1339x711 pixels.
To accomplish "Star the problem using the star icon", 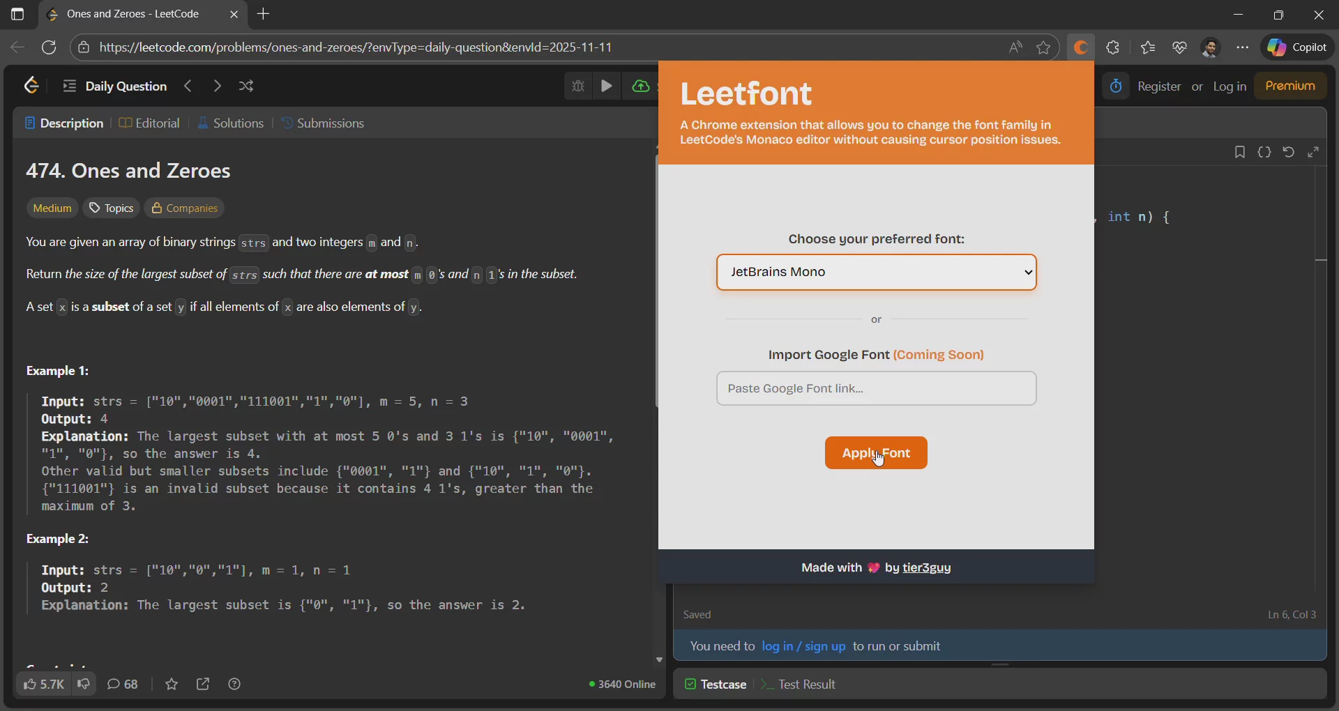I will pos(172,685).
